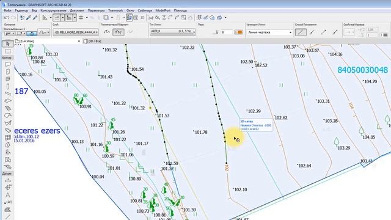
Task: Expand the Grid Snap options arrow
Action: [87, 18]
